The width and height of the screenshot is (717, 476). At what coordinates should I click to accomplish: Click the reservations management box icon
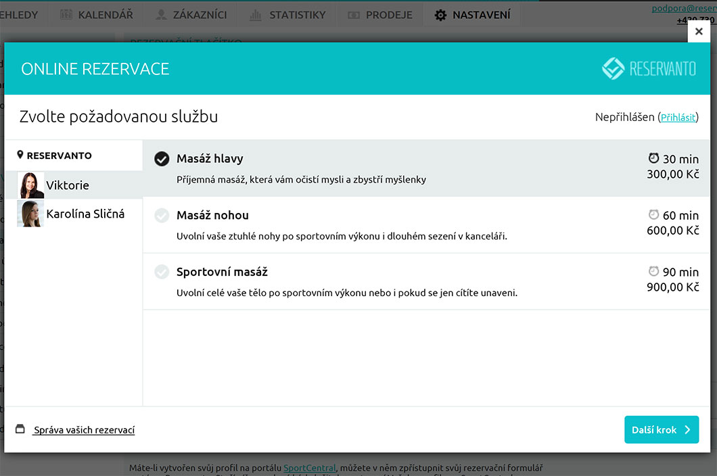pyautogui.click(x=20, y=429)
